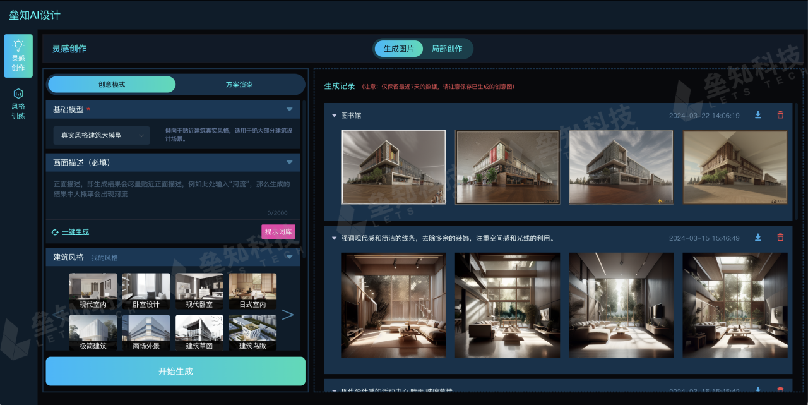Collapse the 建筑风格 panel chevron
Image resolution: width=808 pixels, height=405 pixels.
point(289,257)
